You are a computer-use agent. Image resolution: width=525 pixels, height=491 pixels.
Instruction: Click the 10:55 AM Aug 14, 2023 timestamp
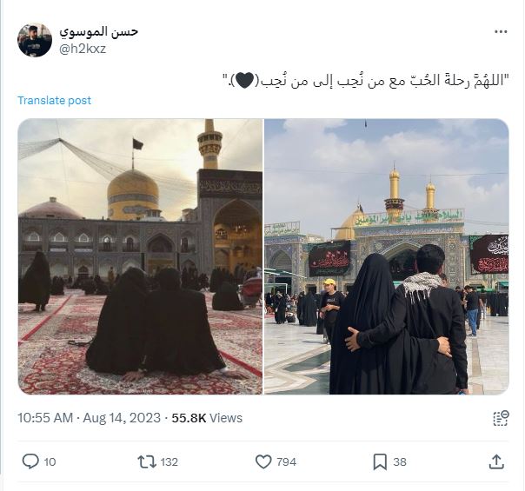[x=89, y=418]
